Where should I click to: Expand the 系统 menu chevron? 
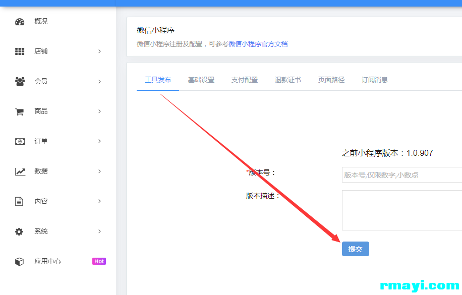(99, 231)
